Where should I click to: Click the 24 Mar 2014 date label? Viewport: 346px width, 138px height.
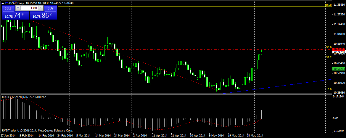point(122,135)
